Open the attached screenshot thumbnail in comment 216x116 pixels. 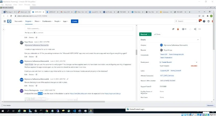click(51, 99)
